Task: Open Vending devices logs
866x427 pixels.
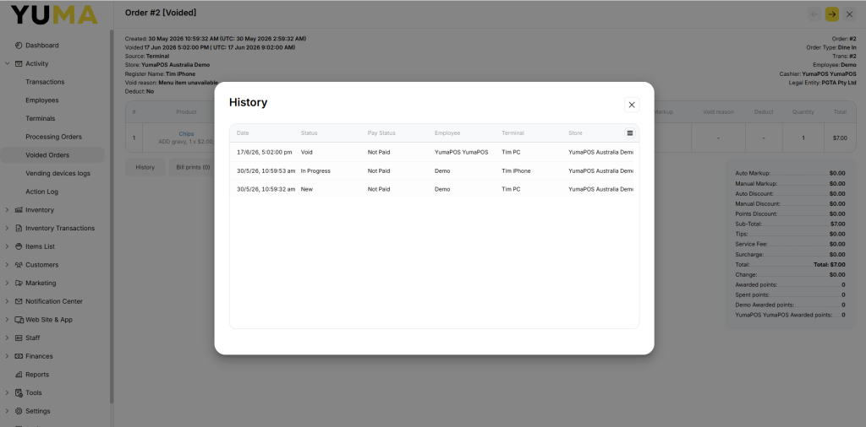Action: point(58,173)
